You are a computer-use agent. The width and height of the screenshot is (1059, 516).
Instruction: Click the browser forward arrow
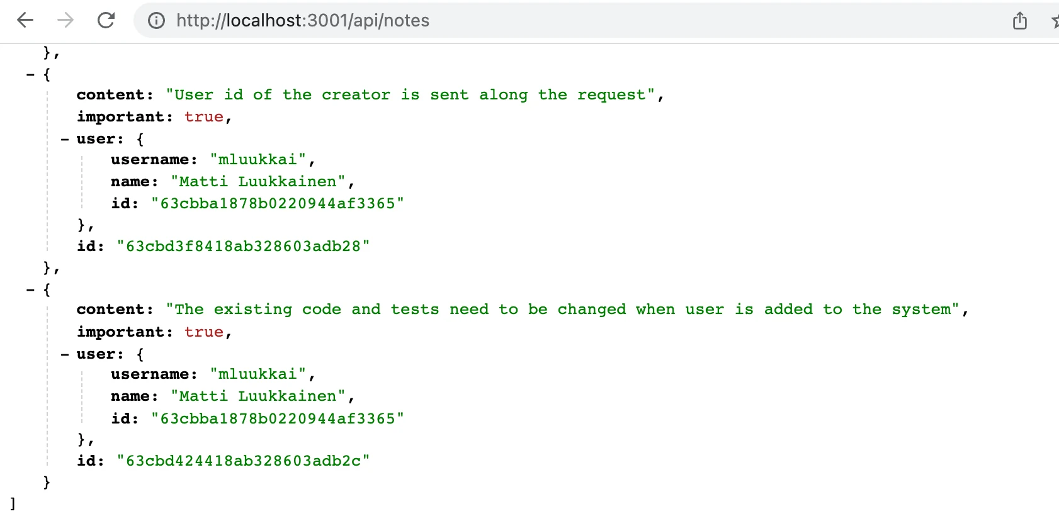pos(65,21)
